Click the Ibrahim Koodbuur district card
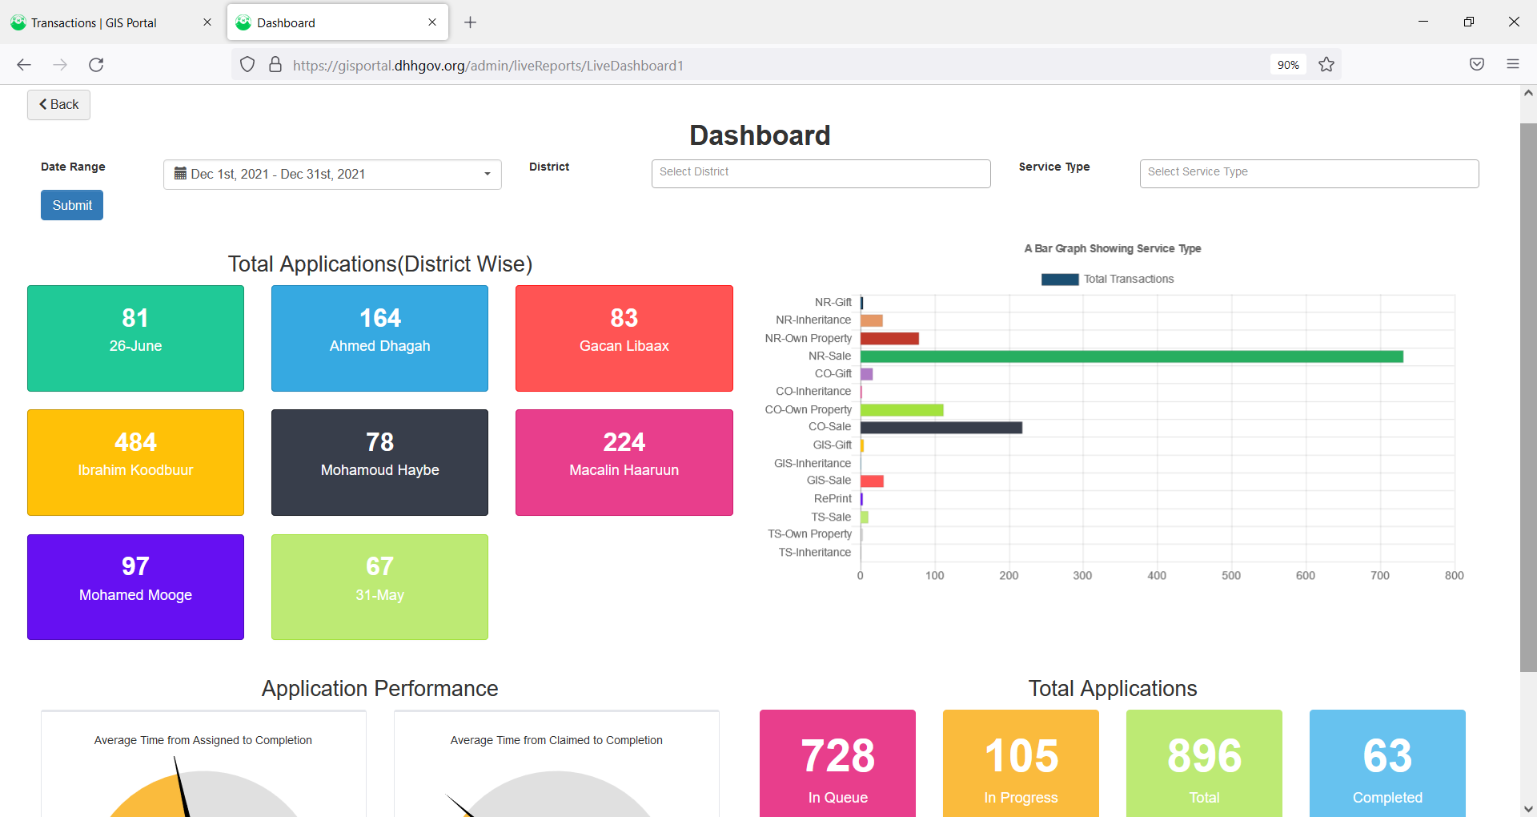Screen dimensions: 1537x817 pos(135,462)
